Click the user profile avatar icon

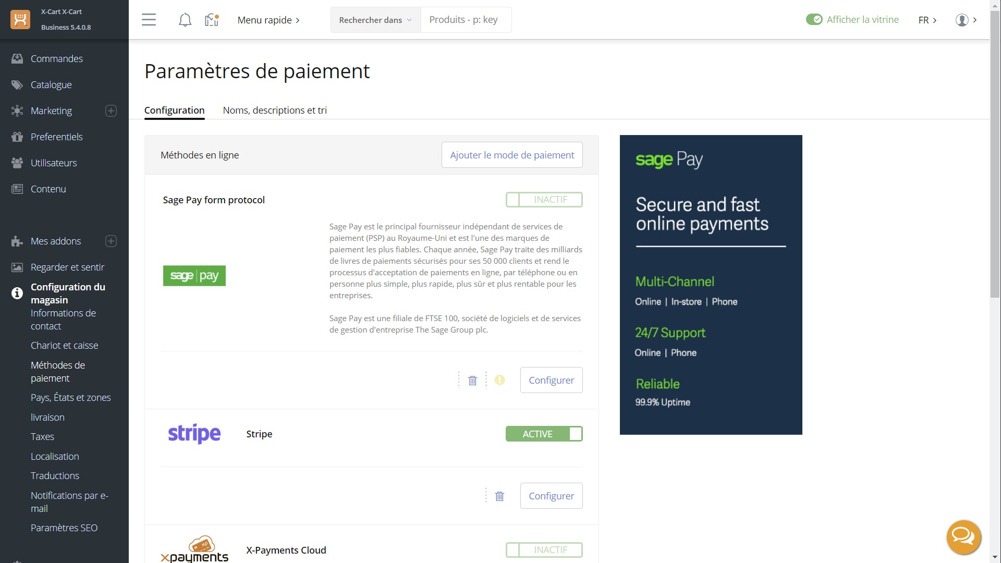tap(962, 20)
